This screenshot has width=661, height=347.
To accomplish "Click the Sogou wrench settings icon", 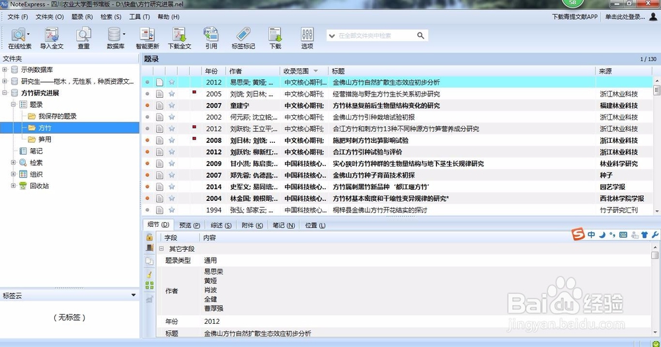I will click(x=654, y=235).
